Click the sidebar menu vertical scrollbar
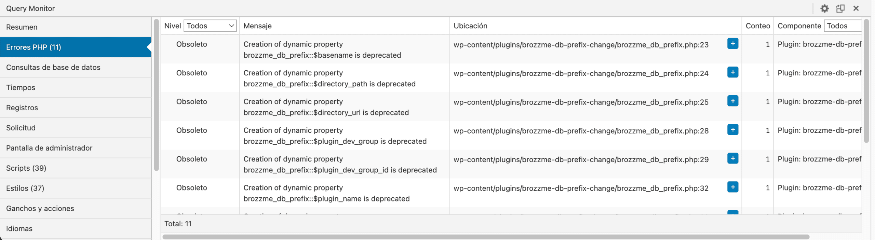The image size is (875, 240). (x=157, y=96)
